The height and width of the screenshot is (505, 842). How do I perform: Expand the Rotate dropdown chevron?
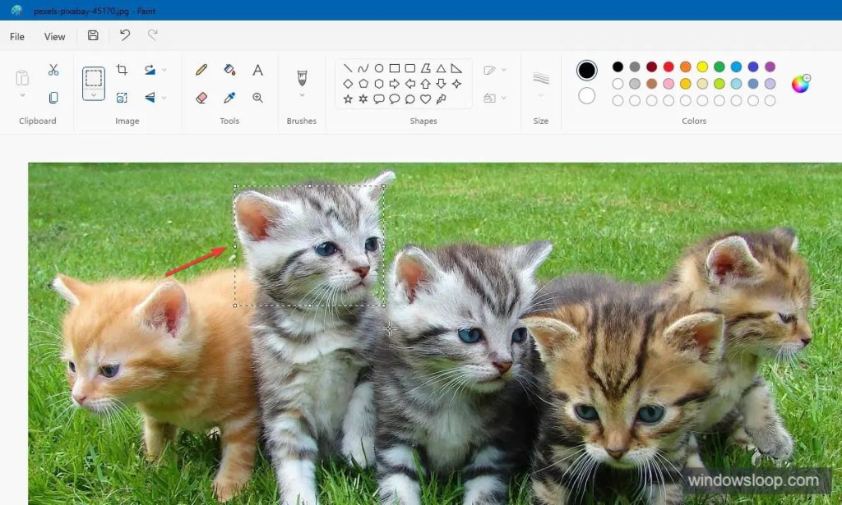pos(164,70)
